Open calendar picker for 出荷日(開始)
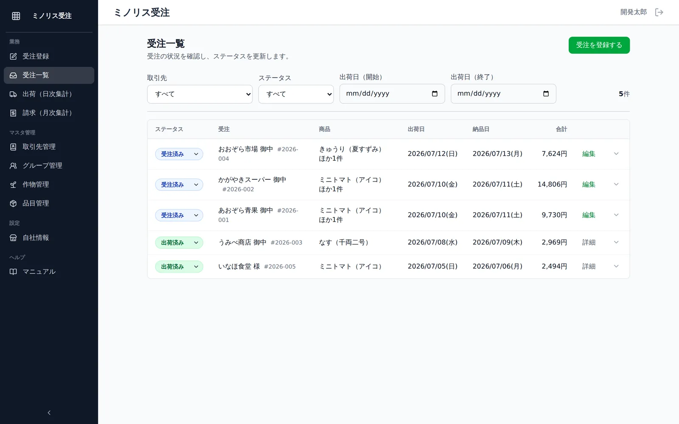Viewport: 679px width, 424px height. click(435, 94)
